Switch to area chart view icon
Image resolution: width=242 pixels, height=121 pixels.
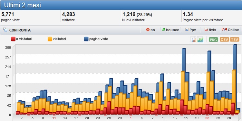200,39
